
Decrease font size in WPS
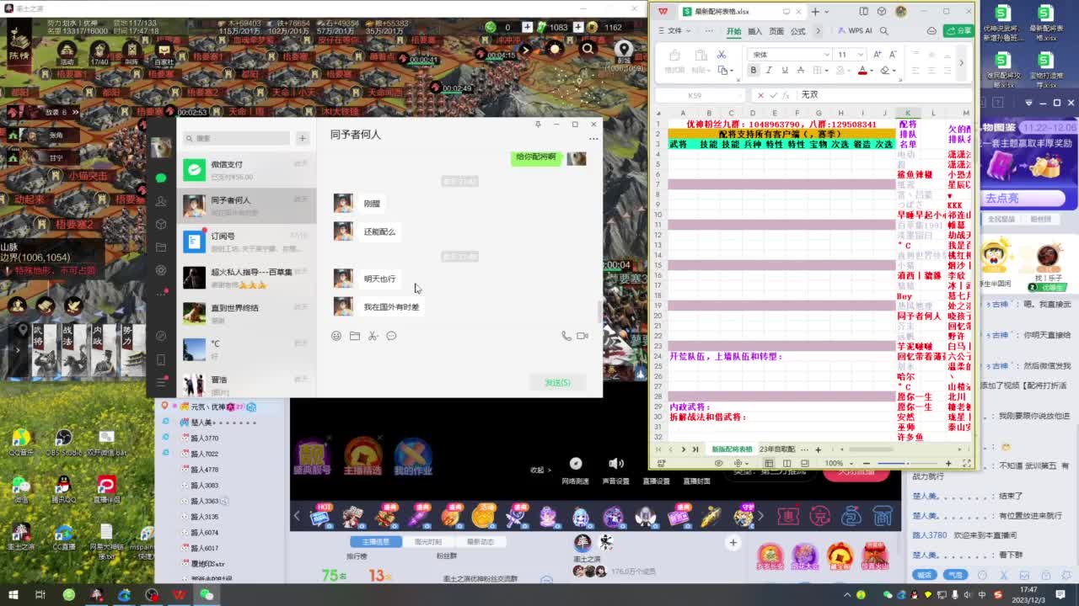click(892, 55)
